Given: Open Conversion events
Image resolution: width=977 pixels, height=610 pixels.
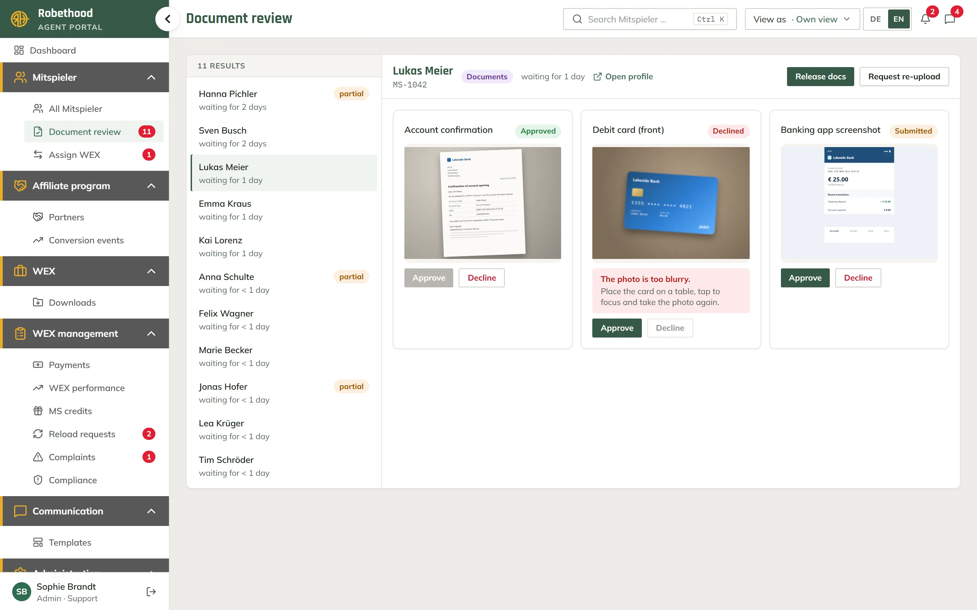Looking at the screenshot, I should click(x=94, y=240).
